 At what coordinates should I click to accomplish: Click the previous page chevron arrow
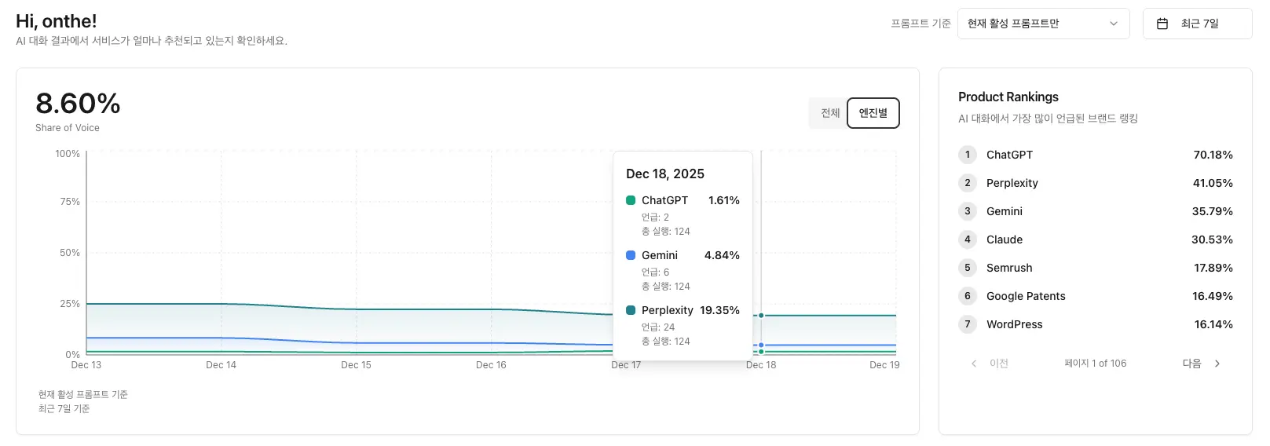(974, 364)
